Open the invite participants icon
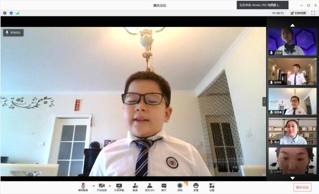Image resolution: width=319 pixels, height=194 pixels. (x=135, y=187)
